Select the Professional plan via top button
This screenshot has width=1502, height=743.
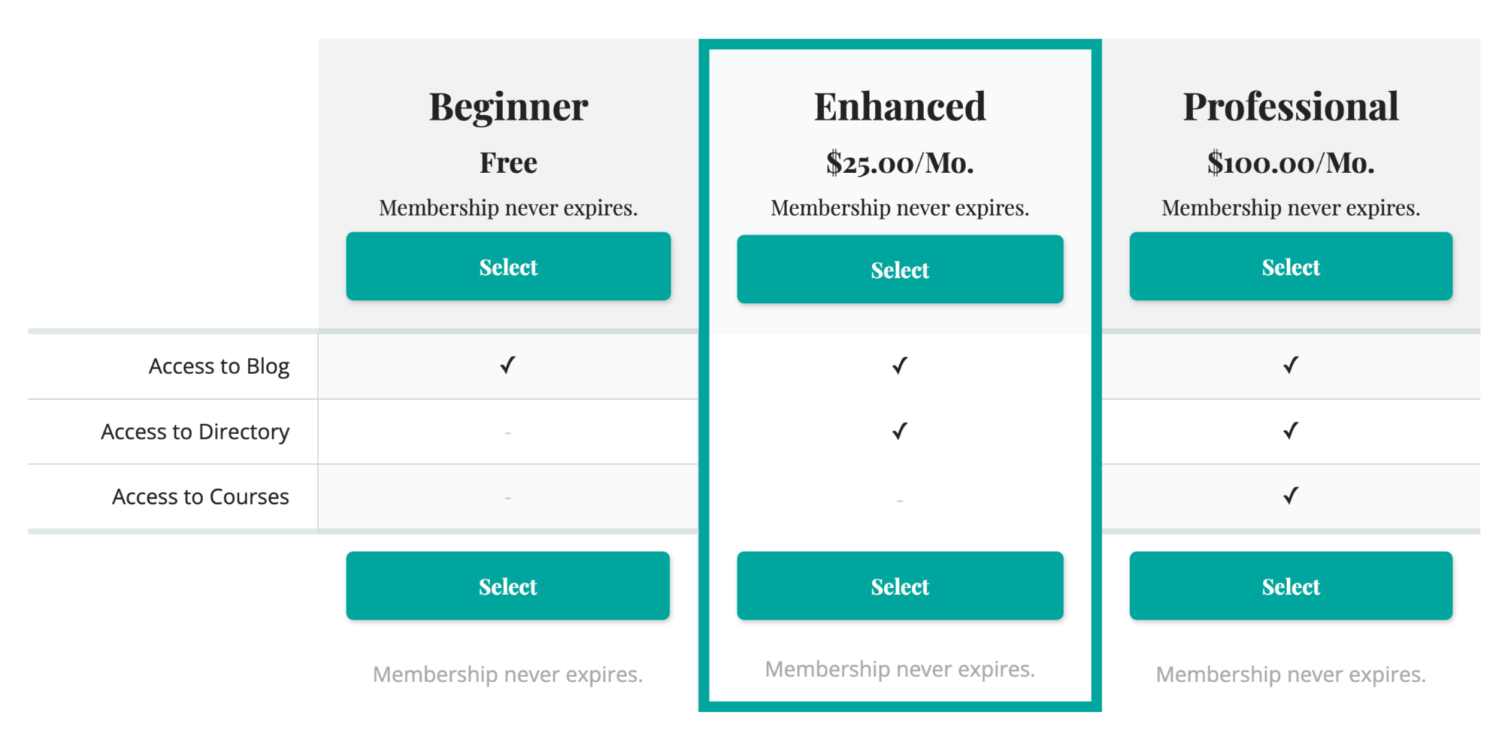1290,266
